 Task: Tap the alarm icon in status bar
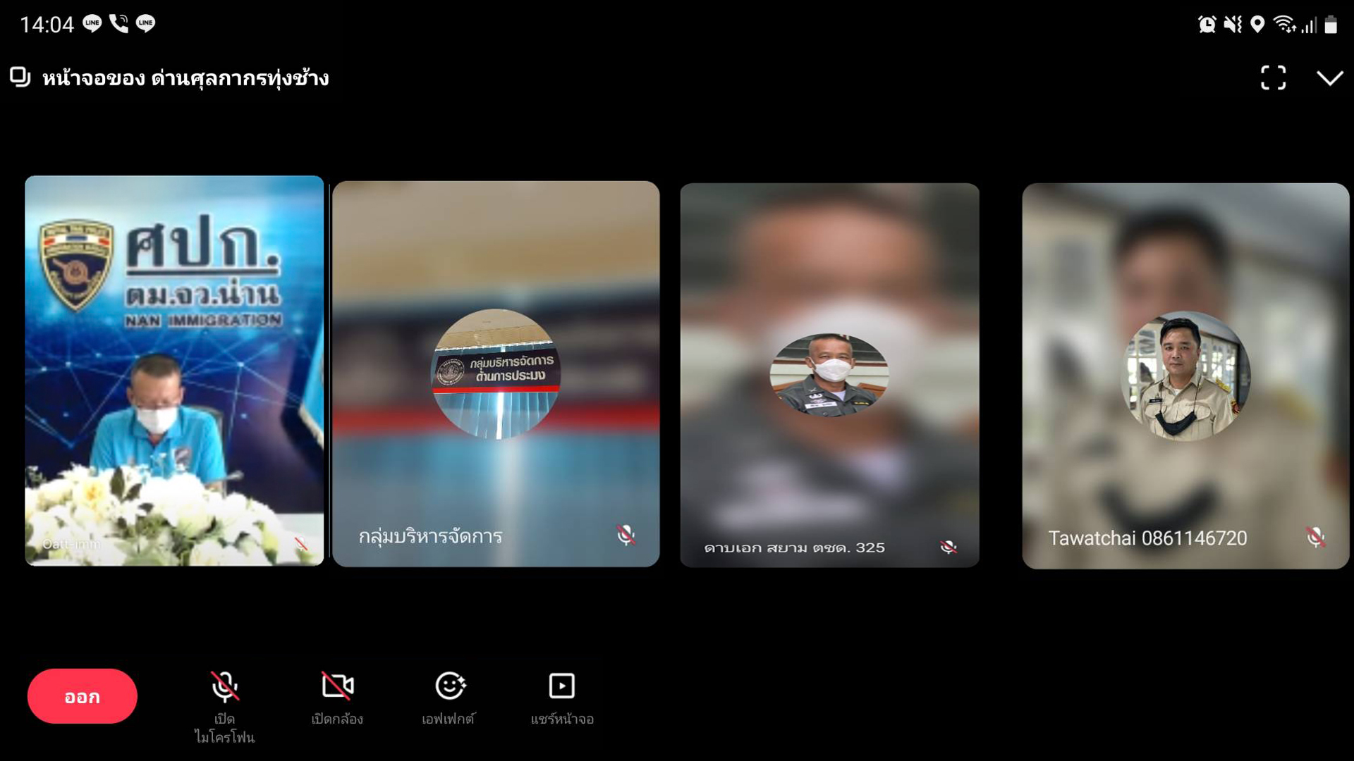click(x=1207, y=25)
